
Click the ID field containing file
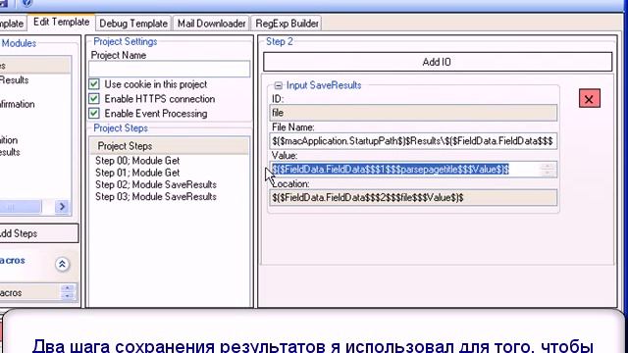click(x=413, y=113)
